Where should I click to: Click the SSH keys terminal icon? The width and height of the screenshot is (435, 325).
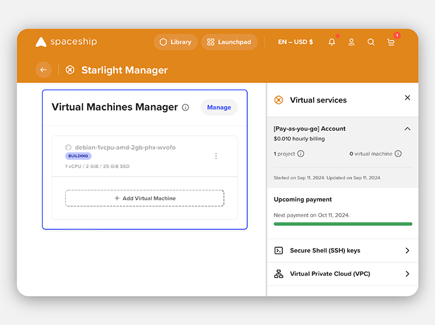click(278, 250)
